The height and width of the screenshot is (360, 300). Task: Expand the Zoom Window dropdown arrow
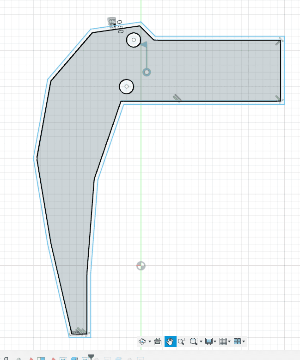(x=201, y=342)
